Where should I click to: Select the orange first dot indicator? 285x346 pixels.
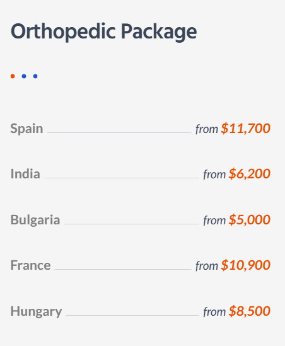pos(13,76)
